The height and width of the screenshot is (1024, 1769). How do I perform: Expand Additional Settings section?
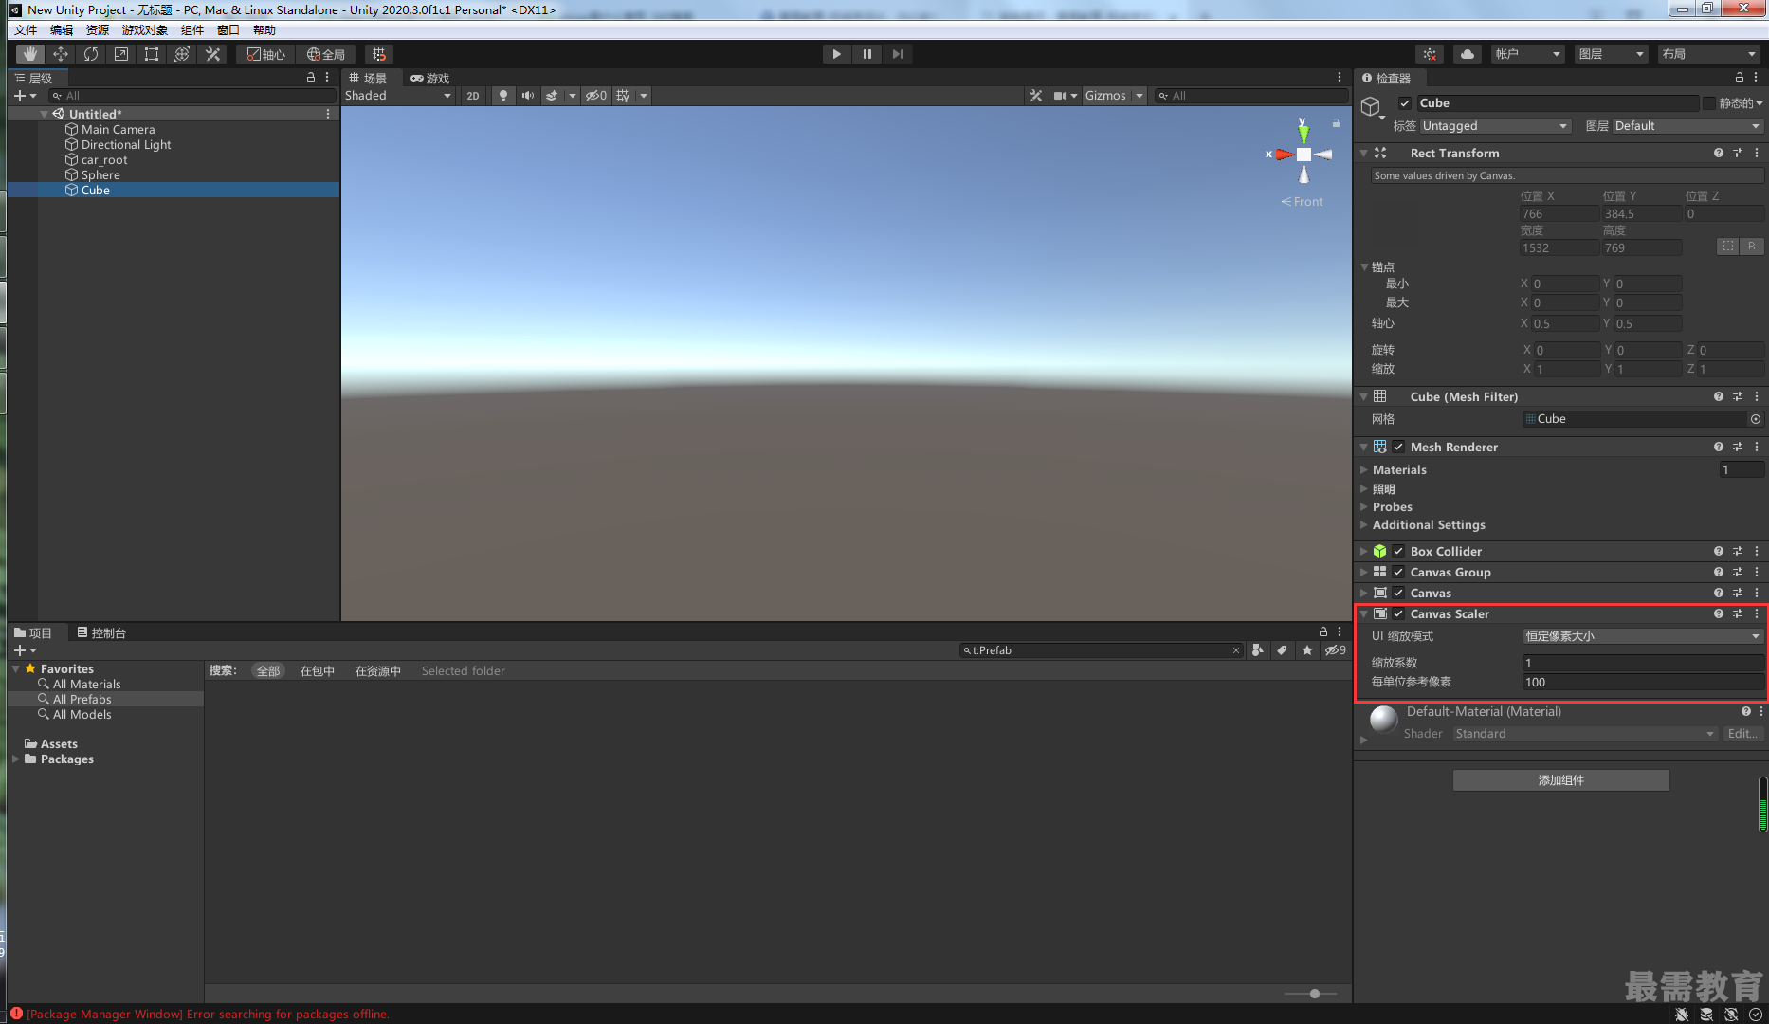pos(1364,524)
